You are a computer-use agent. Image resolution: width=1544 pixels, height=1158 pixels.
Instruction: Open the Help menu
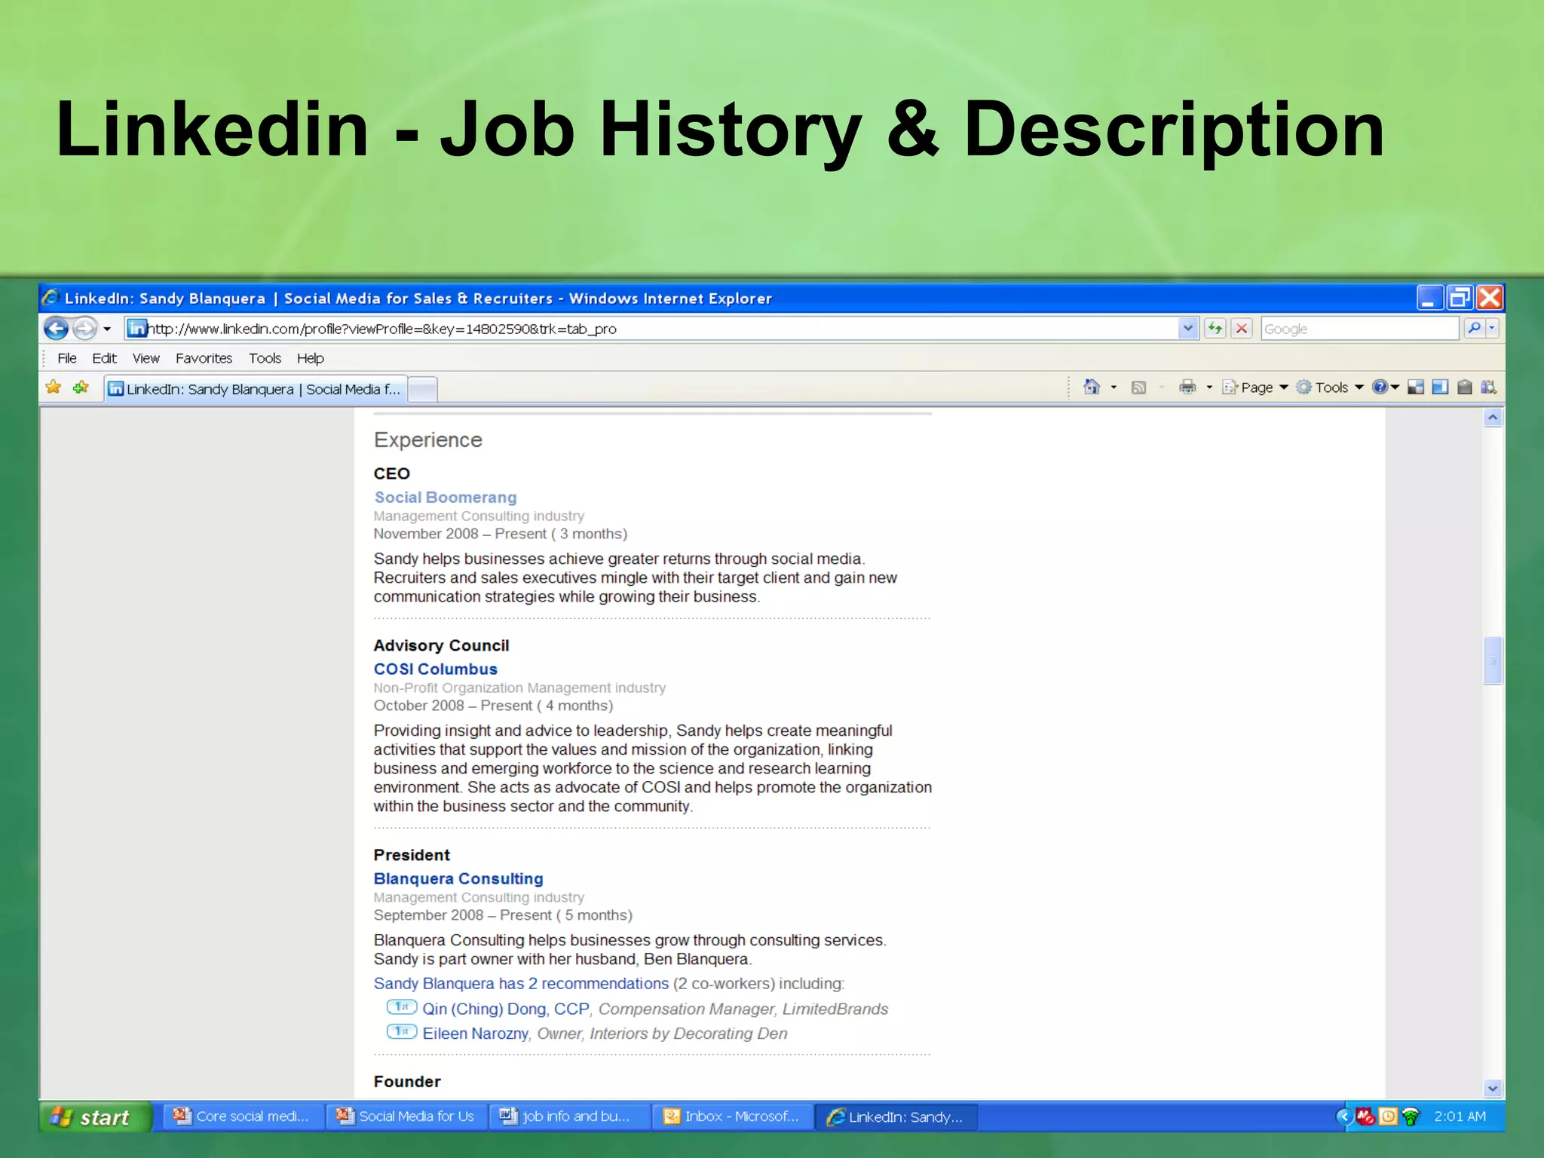(x=310, y=358)
